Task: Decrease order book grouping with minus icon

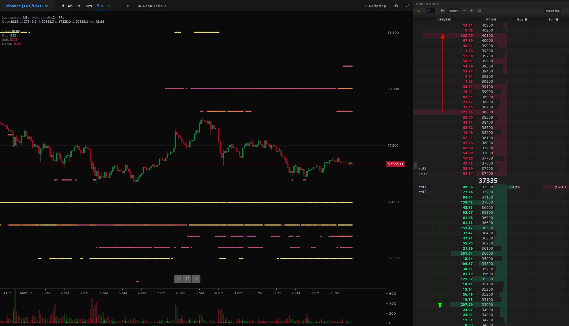Action: coord(464,11)
